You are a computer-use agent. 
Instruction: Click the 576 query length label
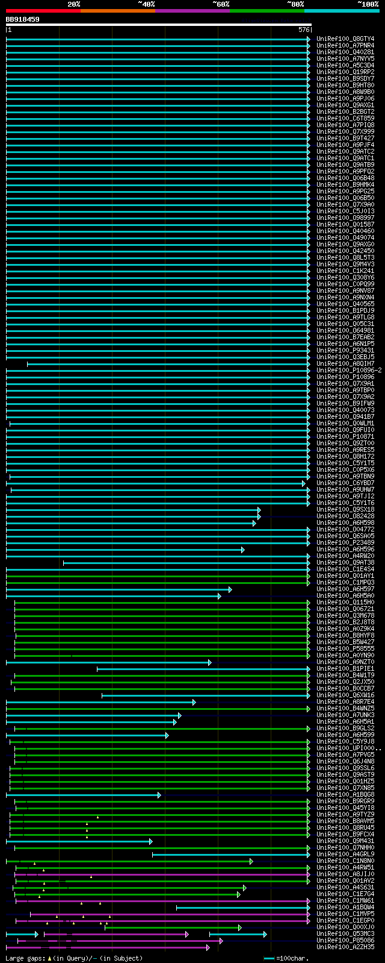click(x=303, y=30)
